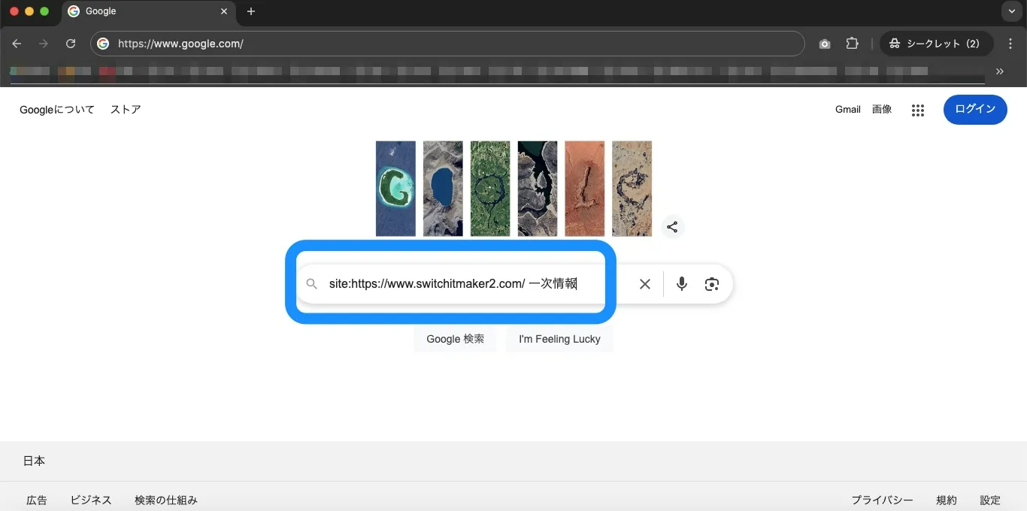Click the dark river doodle image
Image resolution: width=1027 pixels, height=511 pixels.
[538, 189]
